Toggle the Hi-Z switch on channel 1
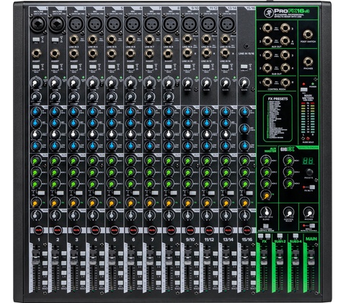The width and height of the screenshot is (346, 303). click(36, 40)
